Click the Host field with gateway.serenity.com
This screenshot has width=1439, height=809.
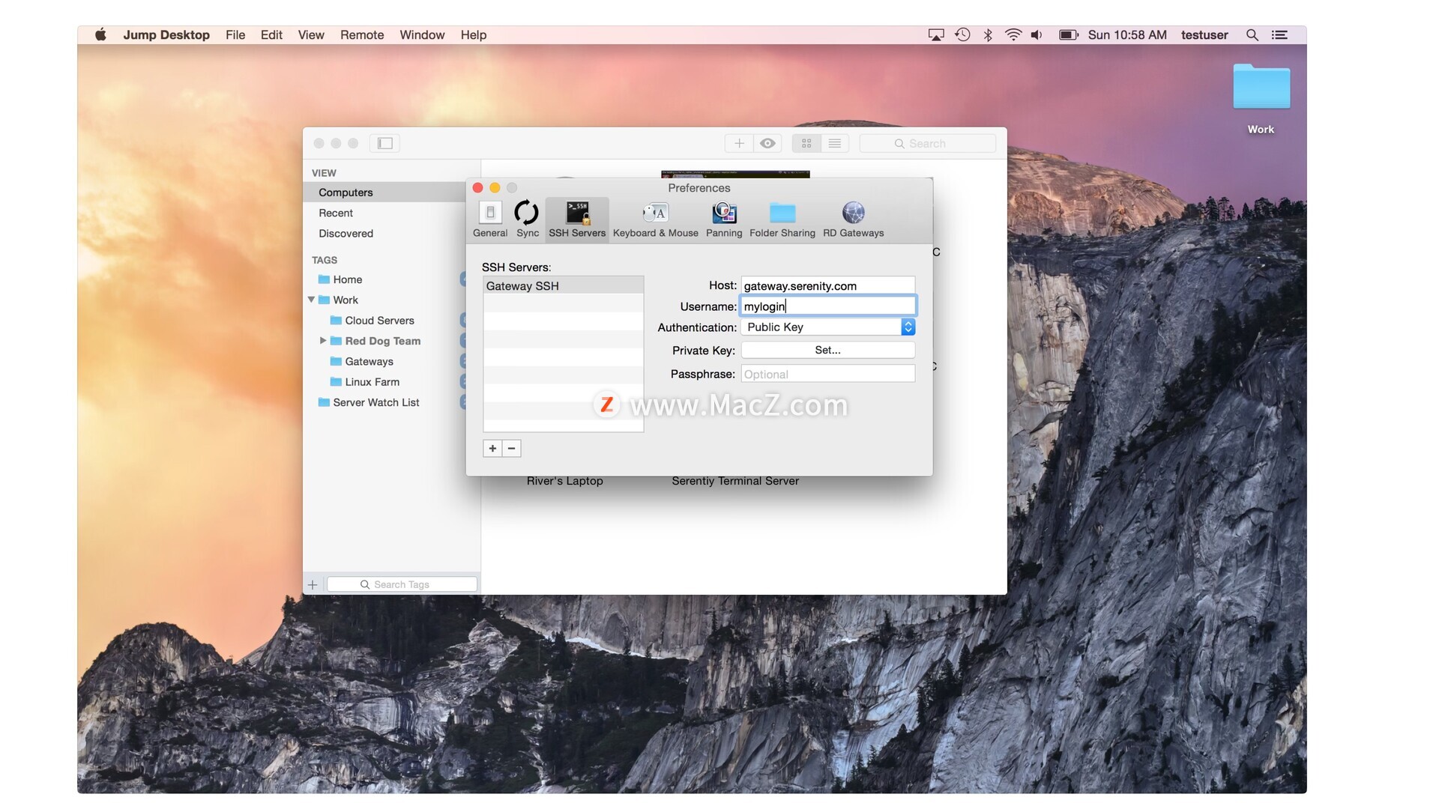point(827,285)
